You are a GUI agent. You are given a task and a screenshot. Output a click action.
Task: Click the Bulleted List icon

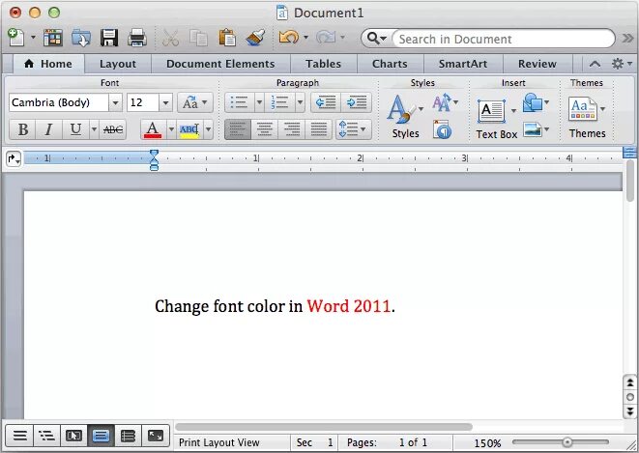point(239,102)
